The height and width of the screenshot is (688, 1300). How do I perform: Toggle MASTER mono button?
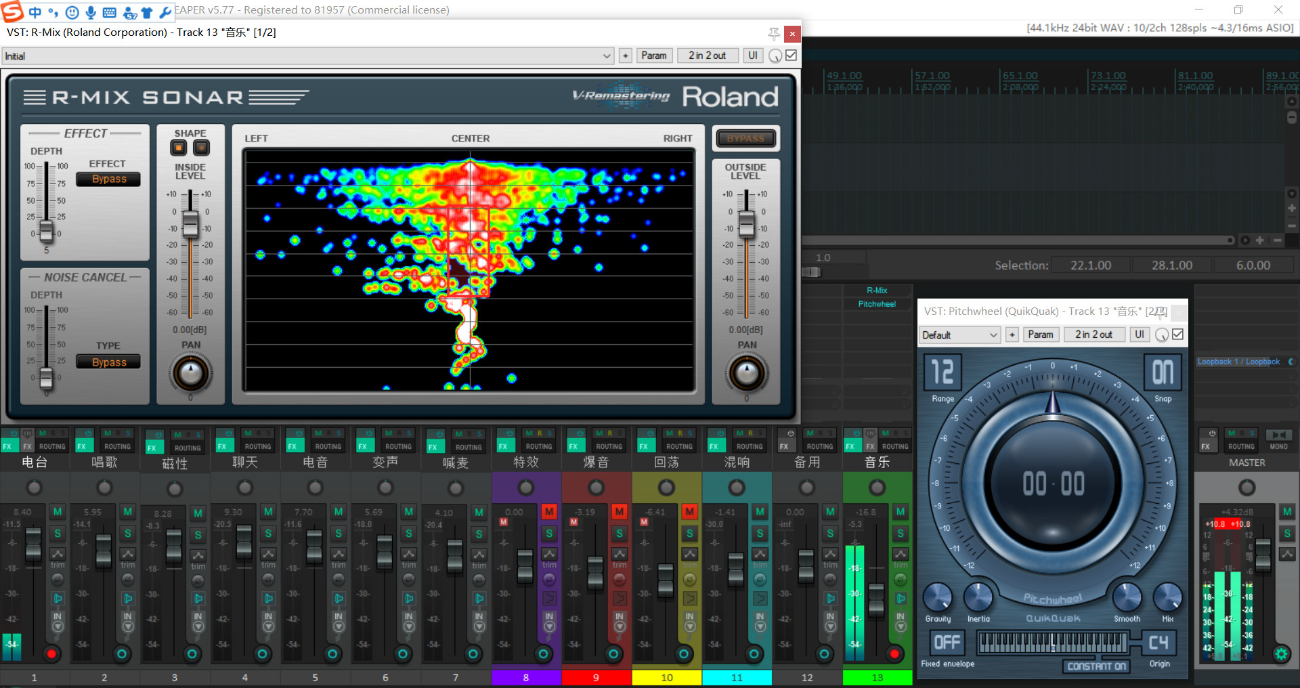(1279, 435)
